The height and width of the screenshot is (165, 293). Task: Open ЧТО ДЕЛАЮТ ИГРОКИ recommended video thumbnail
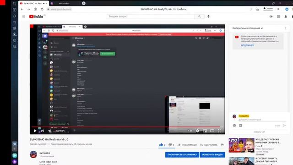click(241, 145)
